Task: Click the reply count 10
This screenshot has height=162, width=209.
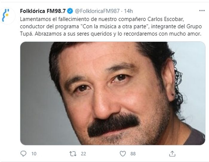Action: click(34, 154)
